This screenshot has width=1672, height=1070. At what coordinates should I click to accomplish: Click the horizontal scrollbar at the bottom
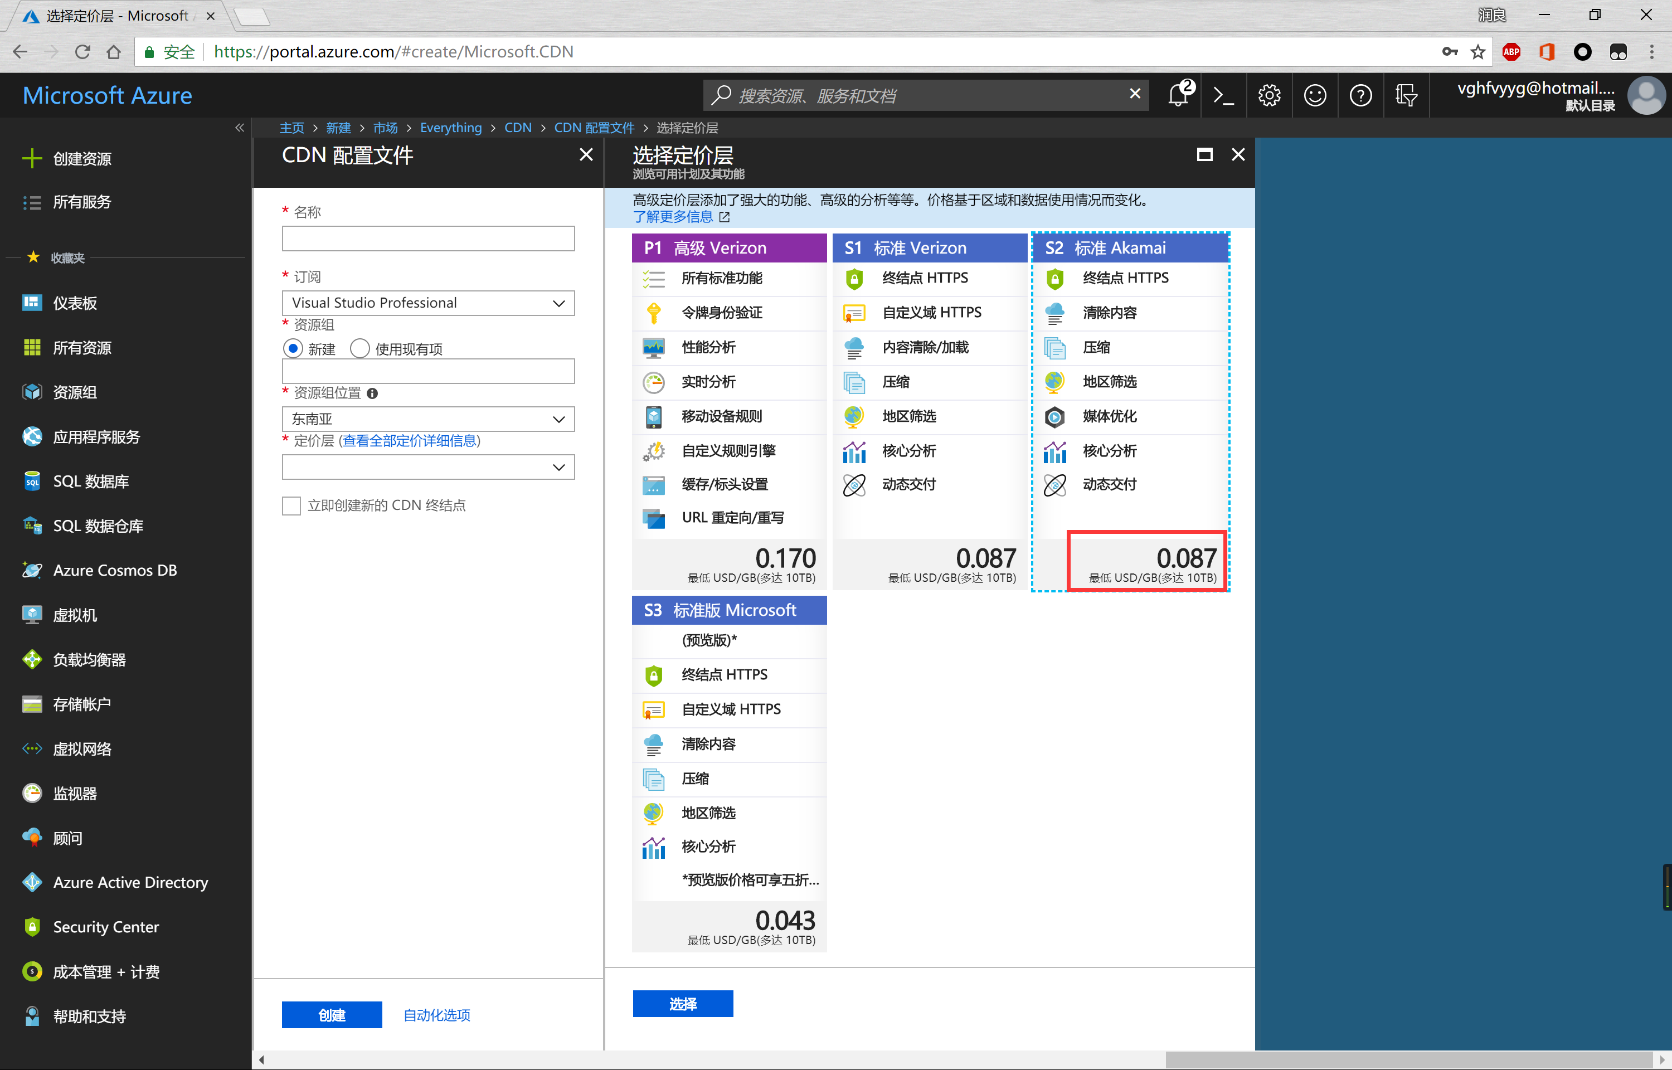(x=1408, y=1059)
